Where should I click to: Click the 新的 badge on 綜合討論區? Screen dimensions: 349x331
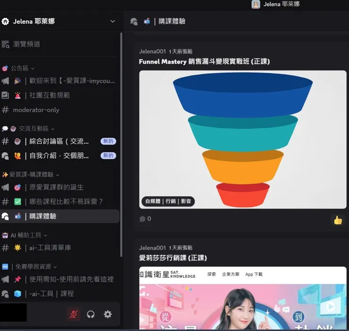pyautogui.click(x=108, y=141)
